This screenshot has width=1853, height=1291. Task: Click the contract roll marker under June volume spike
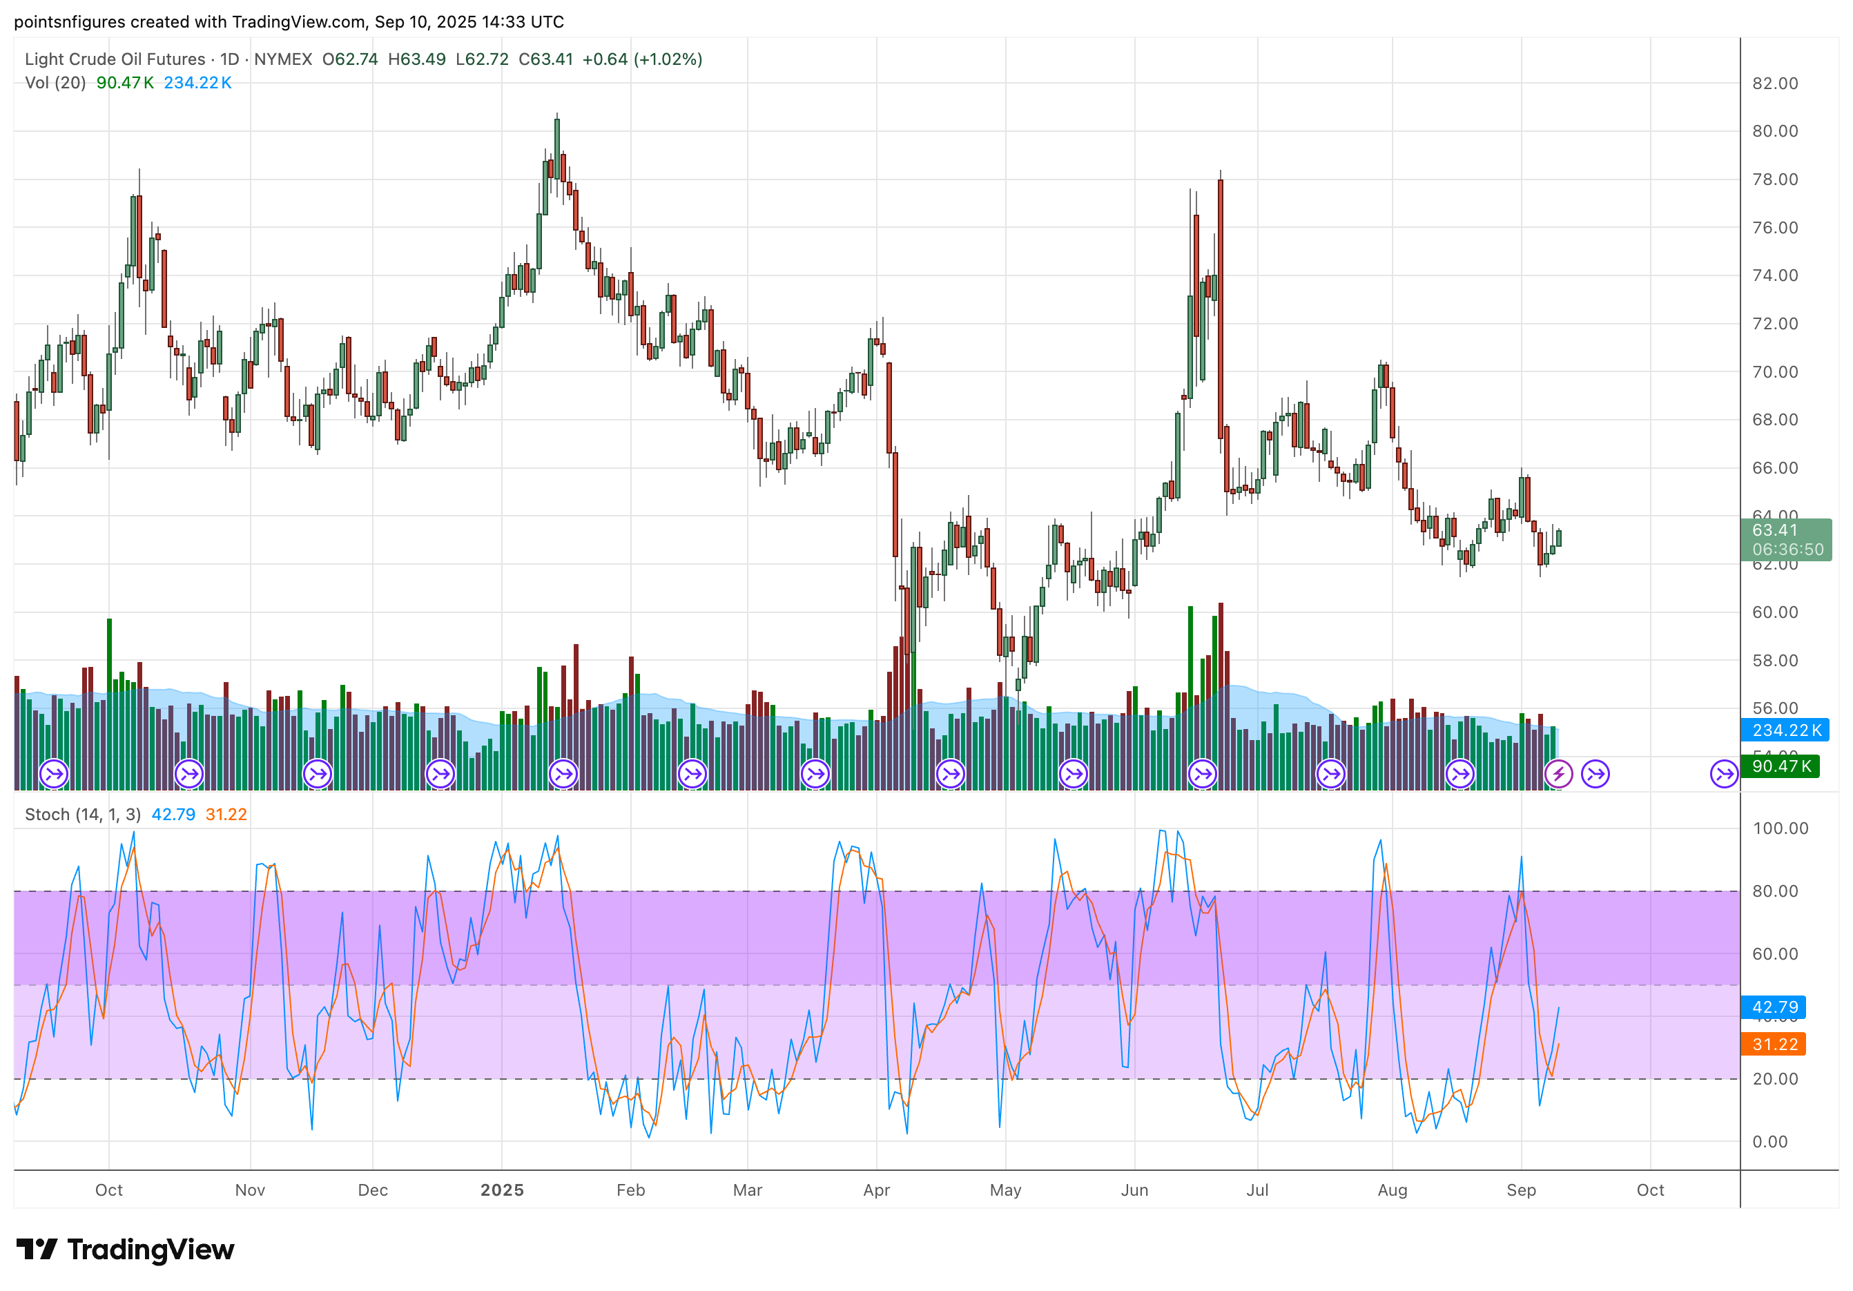click(x=1202, y=775)
